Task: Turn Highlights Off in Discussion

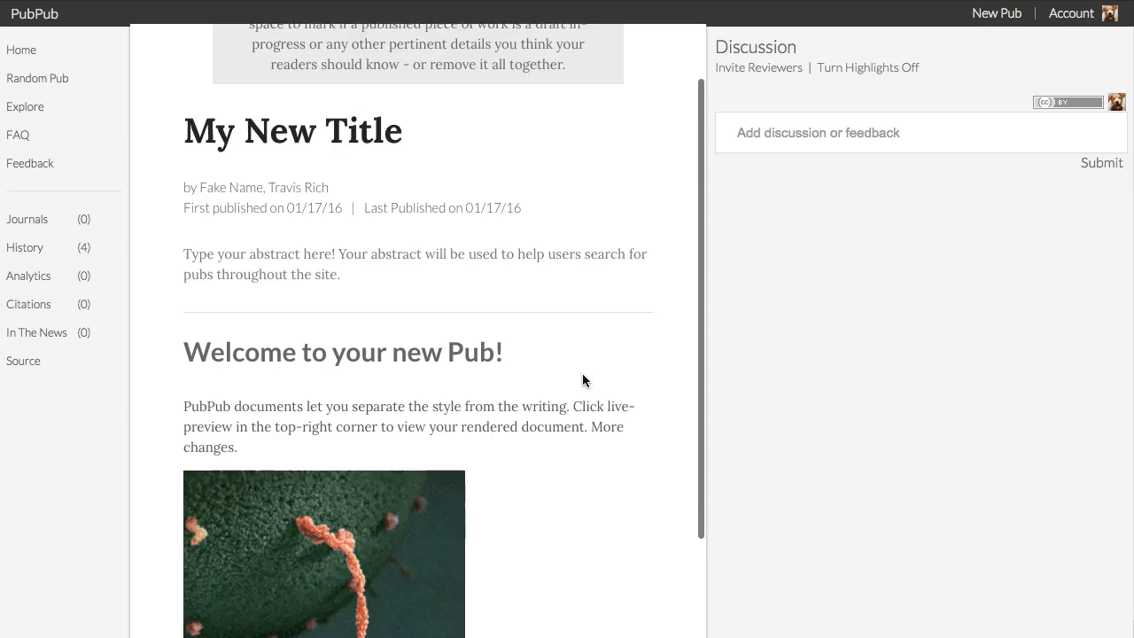Action: pyautogui.click(x=868, y=67)
